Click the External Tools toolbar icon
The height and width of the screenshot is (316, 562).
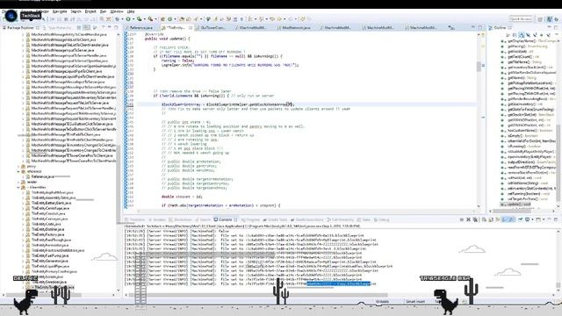pos(150,19)
